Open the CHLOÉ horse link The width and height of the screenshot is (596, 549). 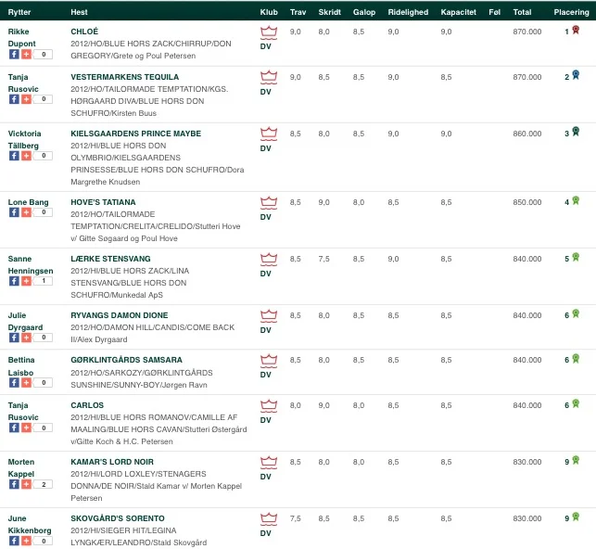pos(84,32)
